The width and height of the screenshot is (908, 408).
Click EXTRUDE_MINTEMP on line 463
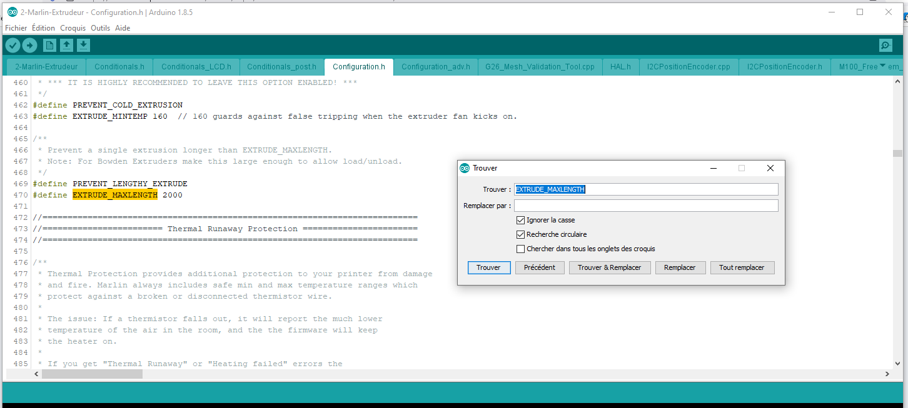[x=110, y=116]
